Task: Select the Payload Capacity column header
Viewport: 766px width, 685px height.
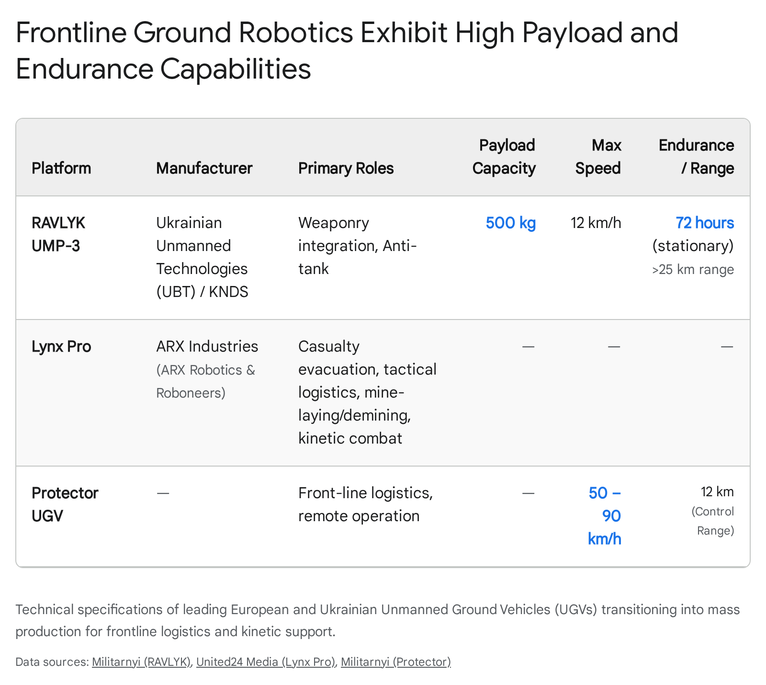Action: pyautogui.click(x=504, y=157)
